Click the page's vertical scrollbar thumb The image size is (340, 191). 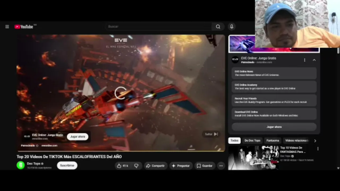coord(338,51)
